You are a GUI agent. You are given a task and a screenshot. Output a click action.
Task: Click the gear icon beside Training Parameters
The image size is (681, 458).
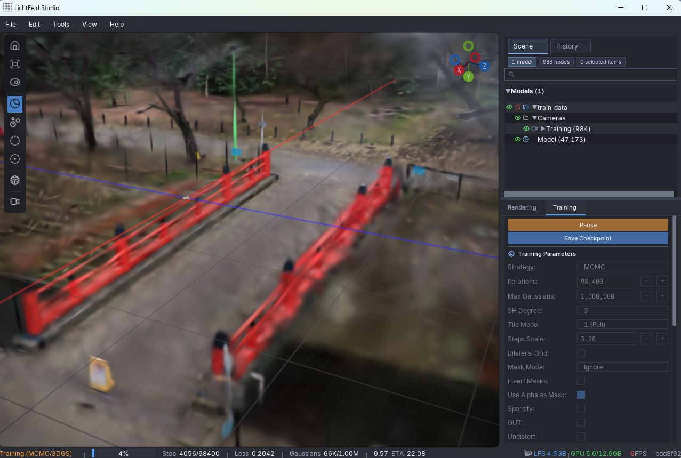(511, 254)
